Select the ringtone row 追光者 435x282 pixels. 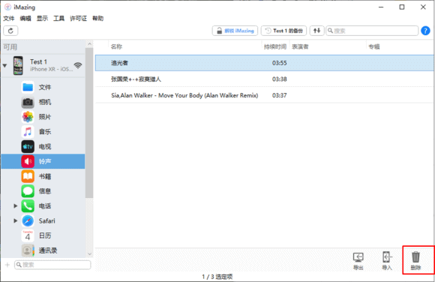click(264, 63)
